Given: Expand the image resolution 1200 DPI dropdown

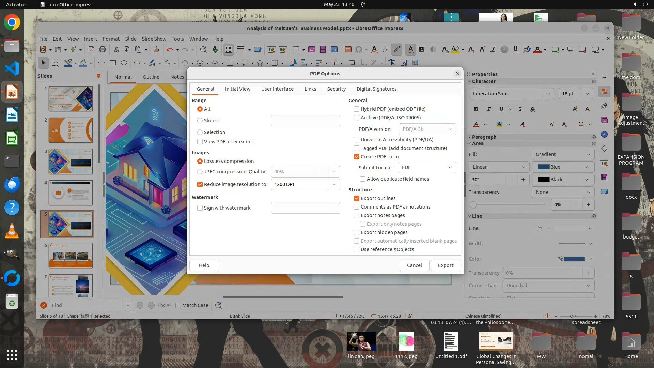Looking at the screenshot, I should coord(334,184).
